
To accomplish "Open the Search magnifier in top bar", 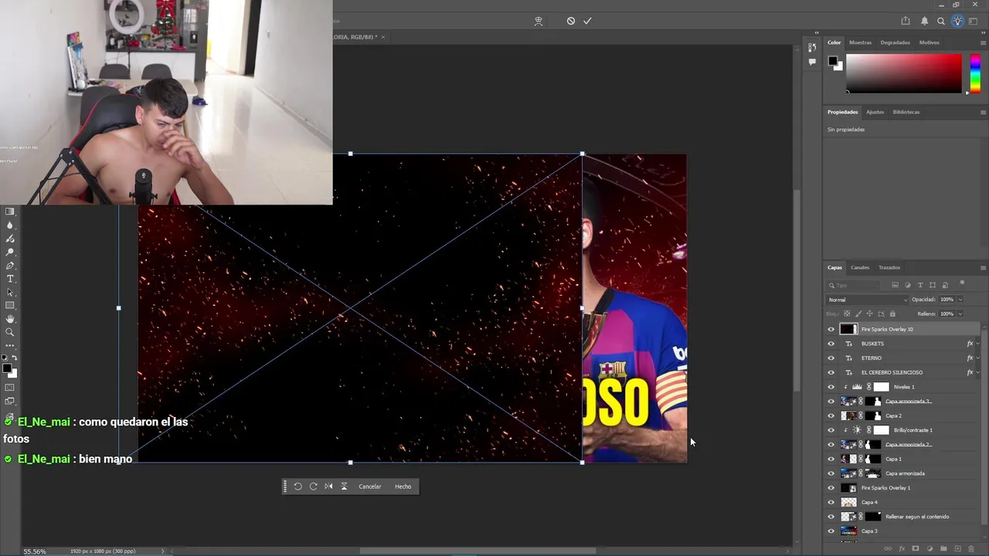I will [940, 21].
